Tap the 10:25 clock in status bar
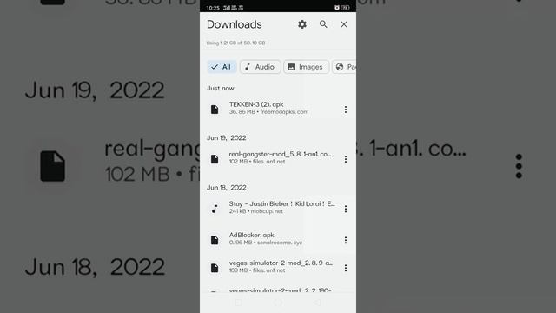This screenshot has height=313, width=556. pos(213,8)
